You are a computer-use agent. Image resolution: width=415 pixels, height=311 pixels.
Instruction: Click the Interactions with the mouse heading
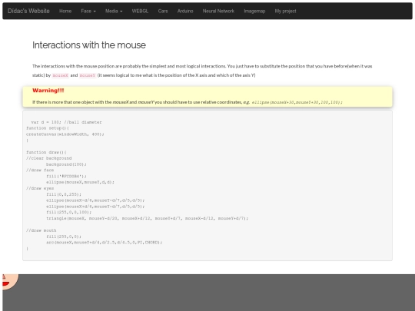[89, 45]
